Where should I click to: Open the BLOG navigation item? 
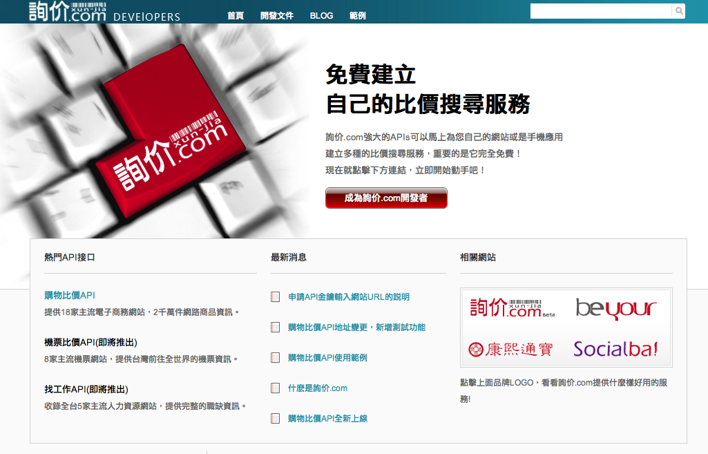coord(321,16)
